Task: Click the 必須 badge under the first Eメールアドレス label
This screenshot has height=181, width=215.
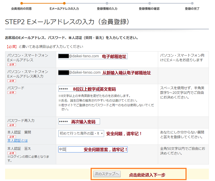Action: pyautogui.click(x=11, y=64)
